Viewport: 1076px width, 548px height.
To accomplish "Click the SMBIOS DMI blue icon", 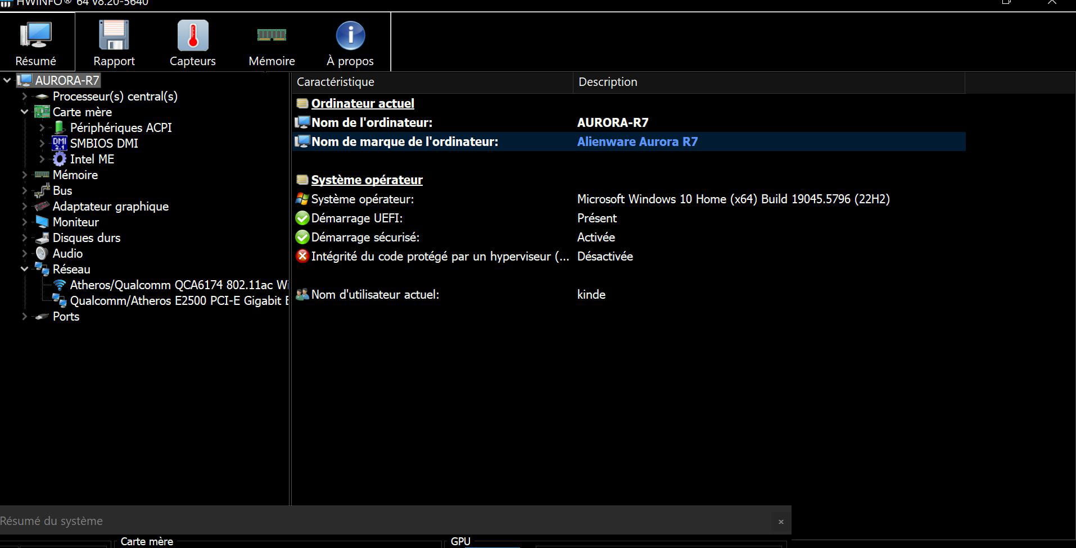I will (x=59, y=143).
